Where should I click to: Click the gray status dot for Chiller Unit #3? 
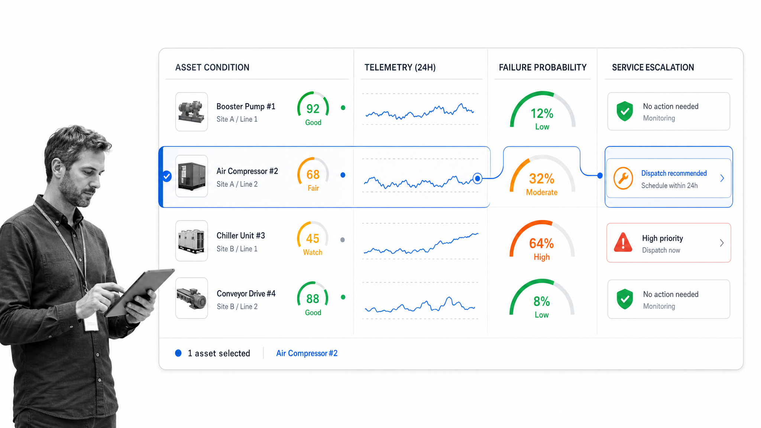343,240
